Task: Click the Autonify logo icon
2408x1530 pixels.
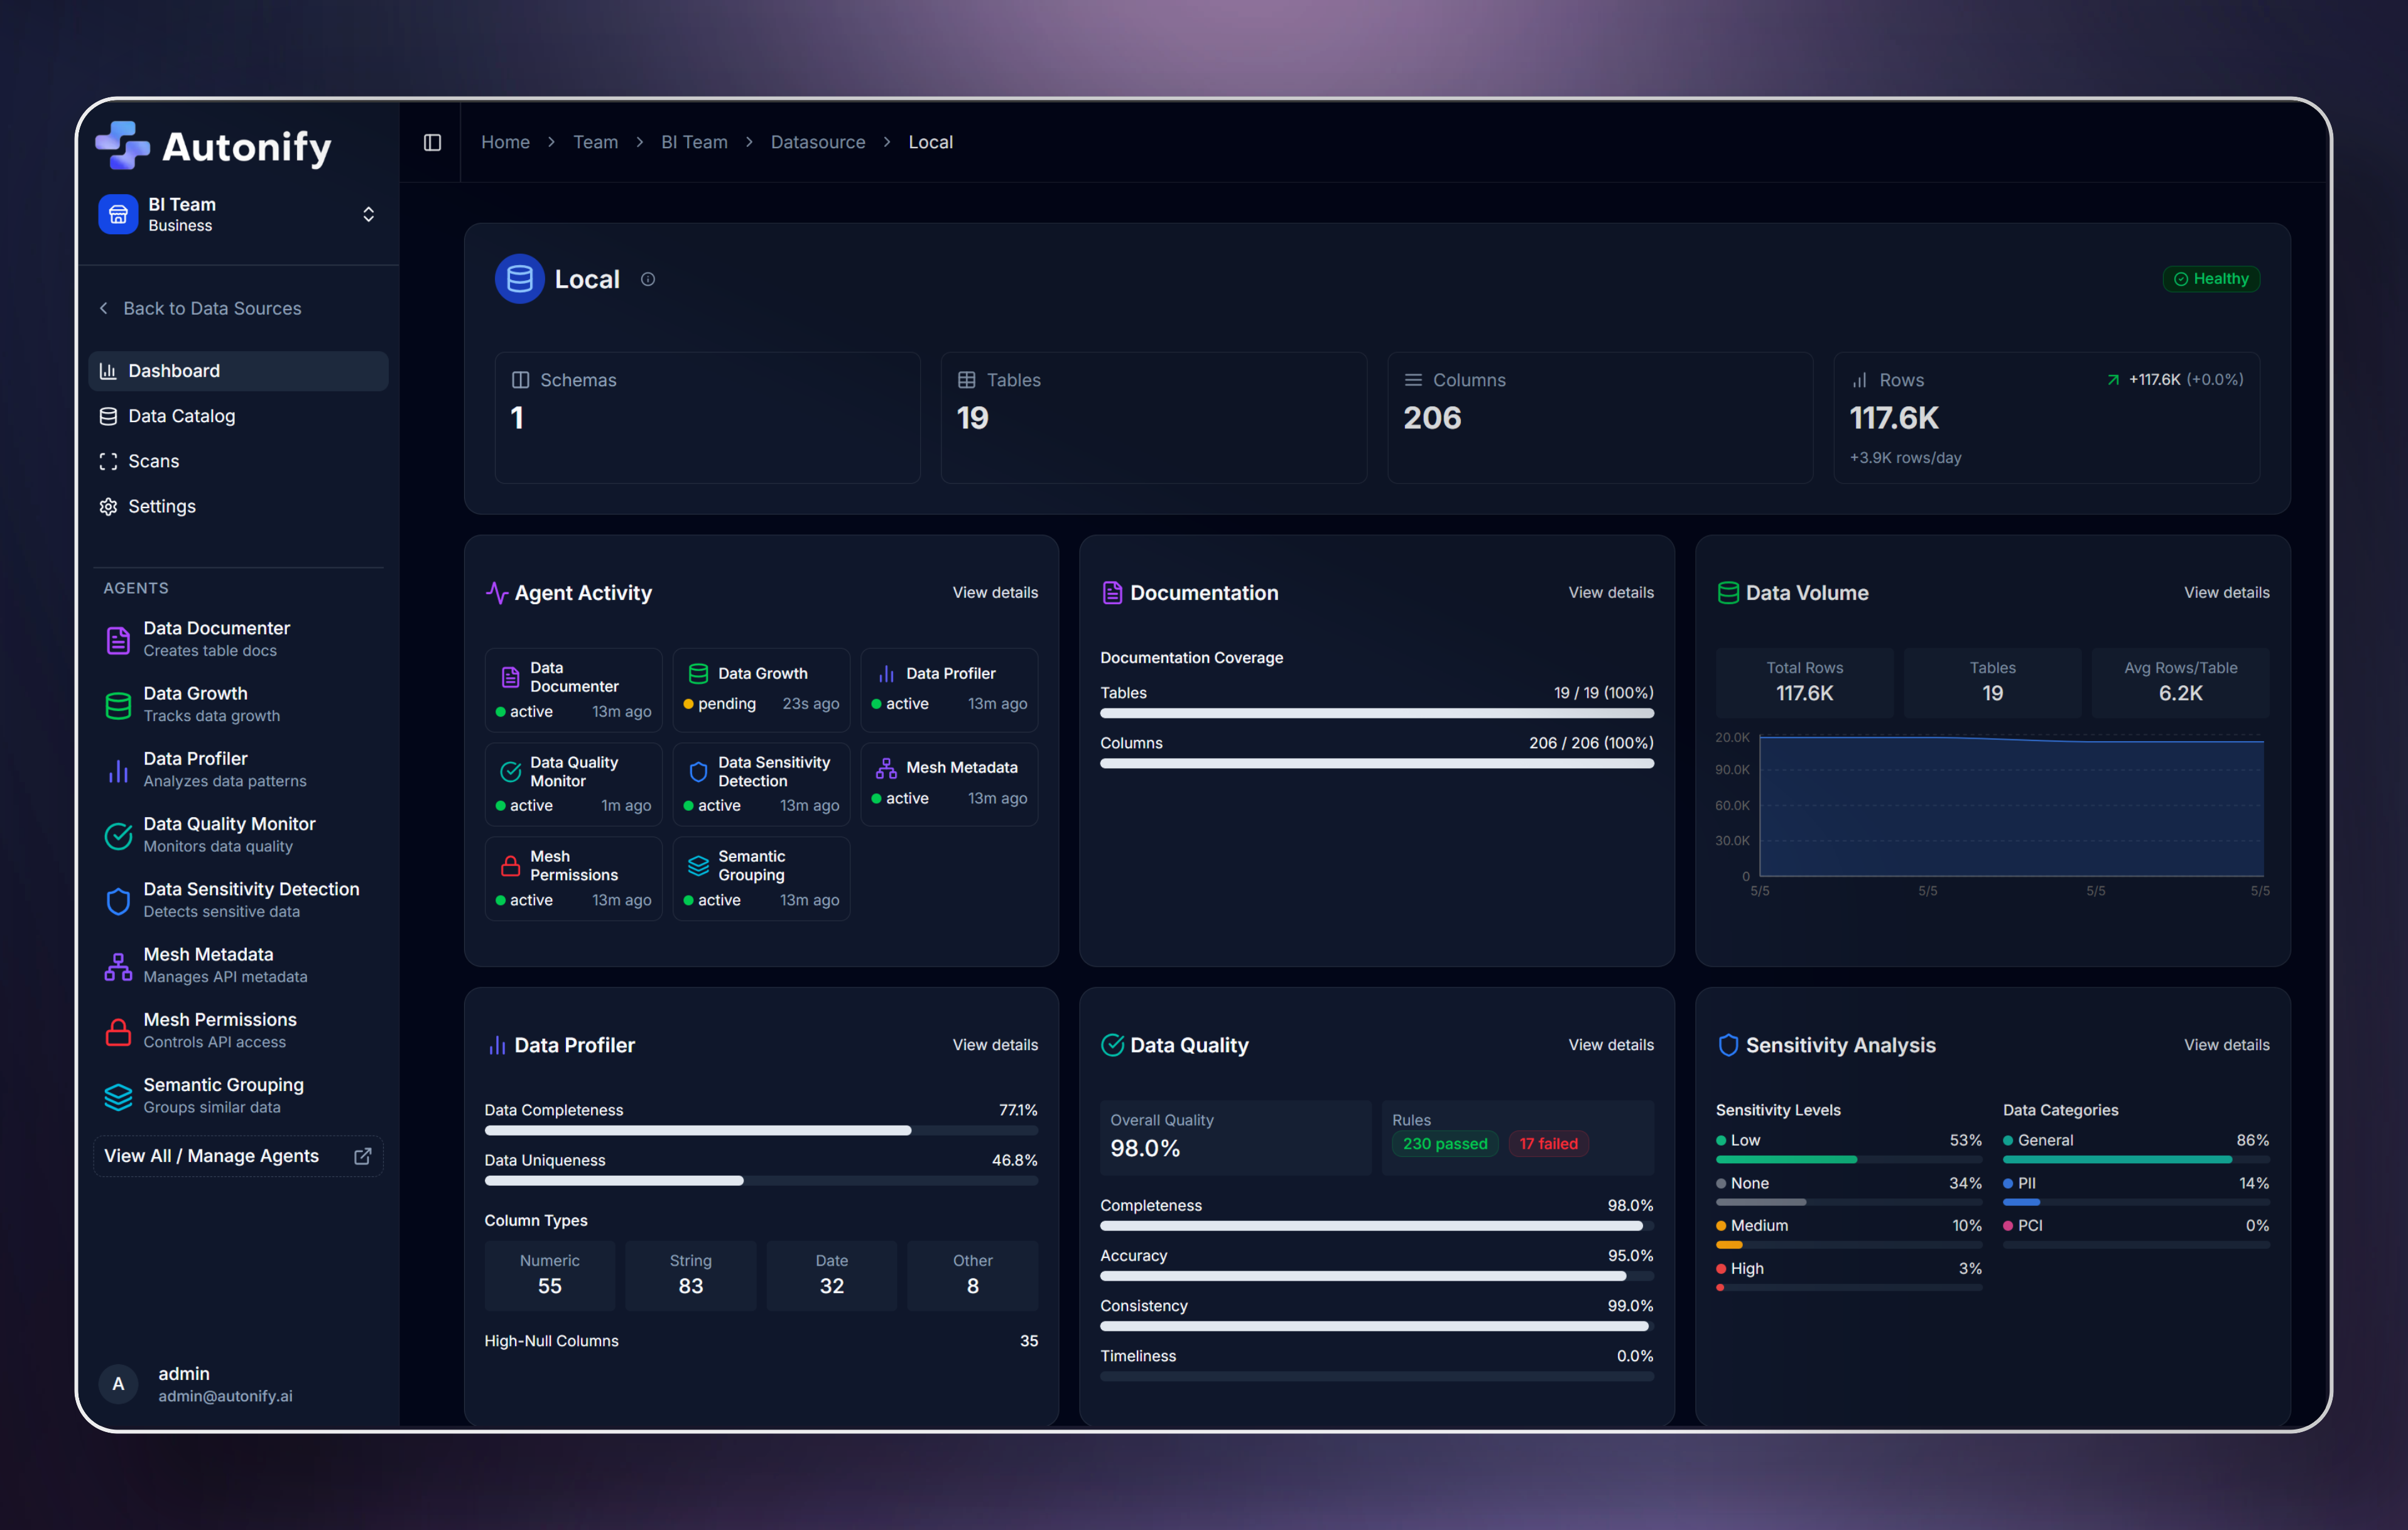Action: click(122, 146)
